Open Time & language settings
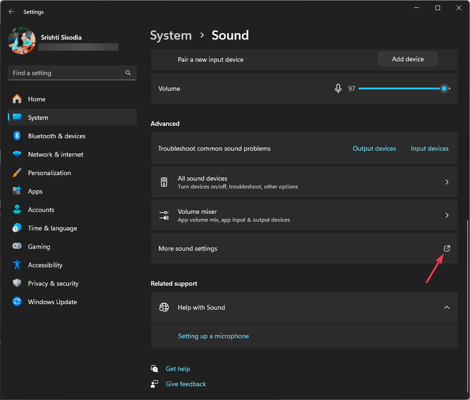This screenshot has height=400, width=470. click(72, 228)
